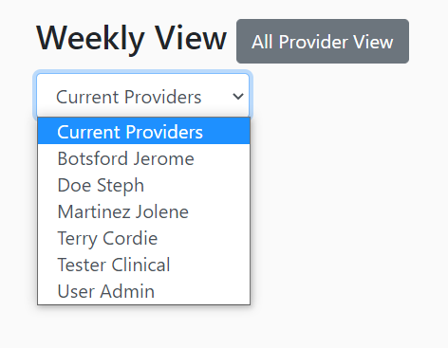Select the highlighted Current Providers option
Image resolution: width=448 pixels, height=348 pixels.
[143, 132]
